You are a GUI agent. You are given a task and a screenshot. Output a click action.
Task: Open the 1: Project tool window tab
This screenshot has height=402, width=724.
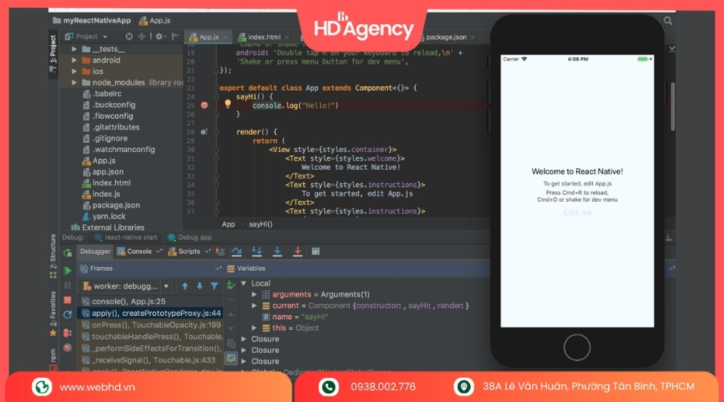click(x=52, y=54)
